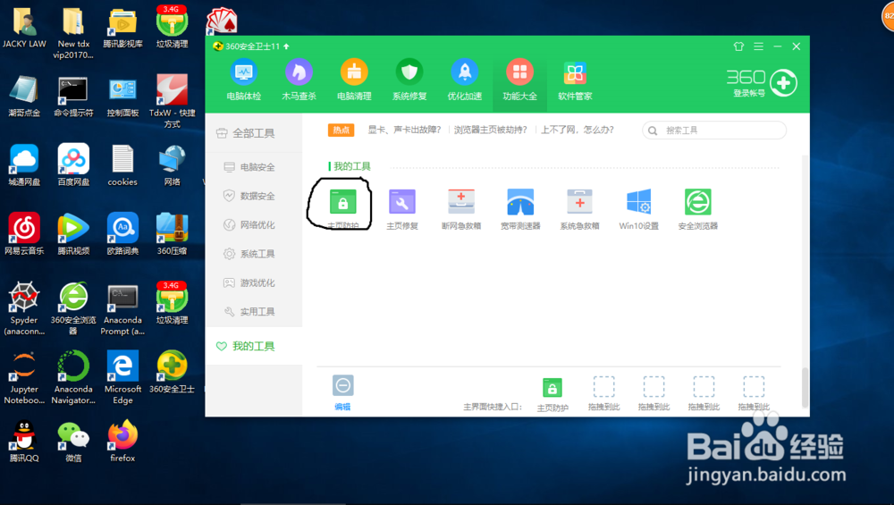Select 我的工具 in sidebar
894x505 pixels.
pos(254,346)
